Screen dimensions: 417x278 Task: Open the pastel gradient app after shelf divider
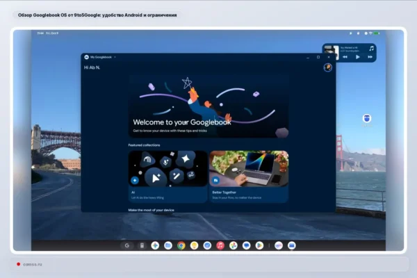(x=279, y=245)
